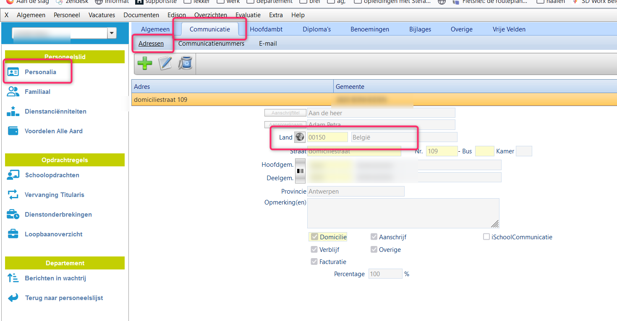Expand the staff member dropdown arrow

(112, 34)
